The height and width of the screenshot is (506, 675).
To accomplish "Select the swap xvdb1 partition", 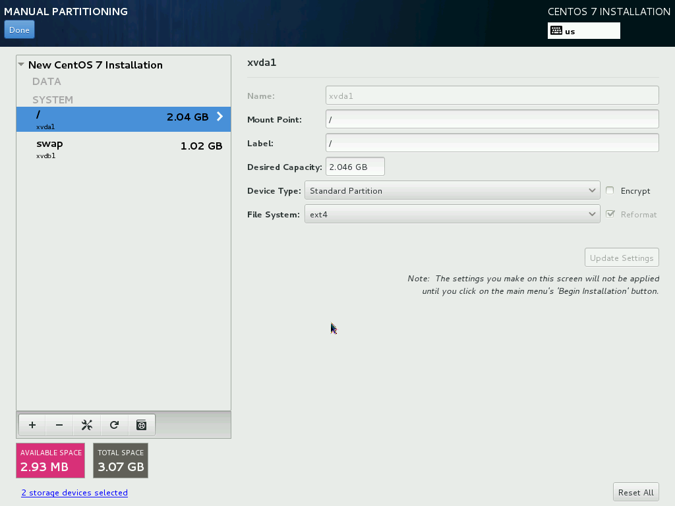I will (x=123, y=148).
